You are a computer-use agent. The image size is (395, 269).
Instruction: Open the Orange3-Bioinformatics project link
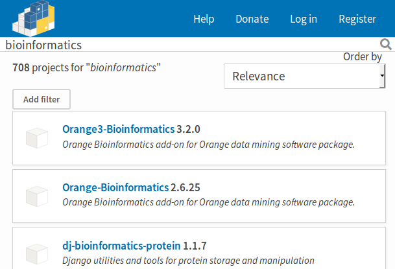pos(119,128)
